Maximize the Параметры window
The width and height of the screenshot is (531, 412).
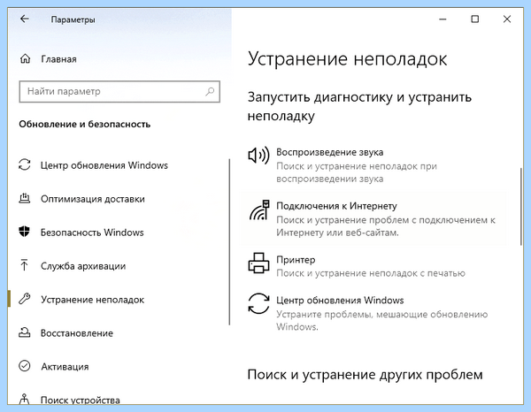[x=474, y=19]
